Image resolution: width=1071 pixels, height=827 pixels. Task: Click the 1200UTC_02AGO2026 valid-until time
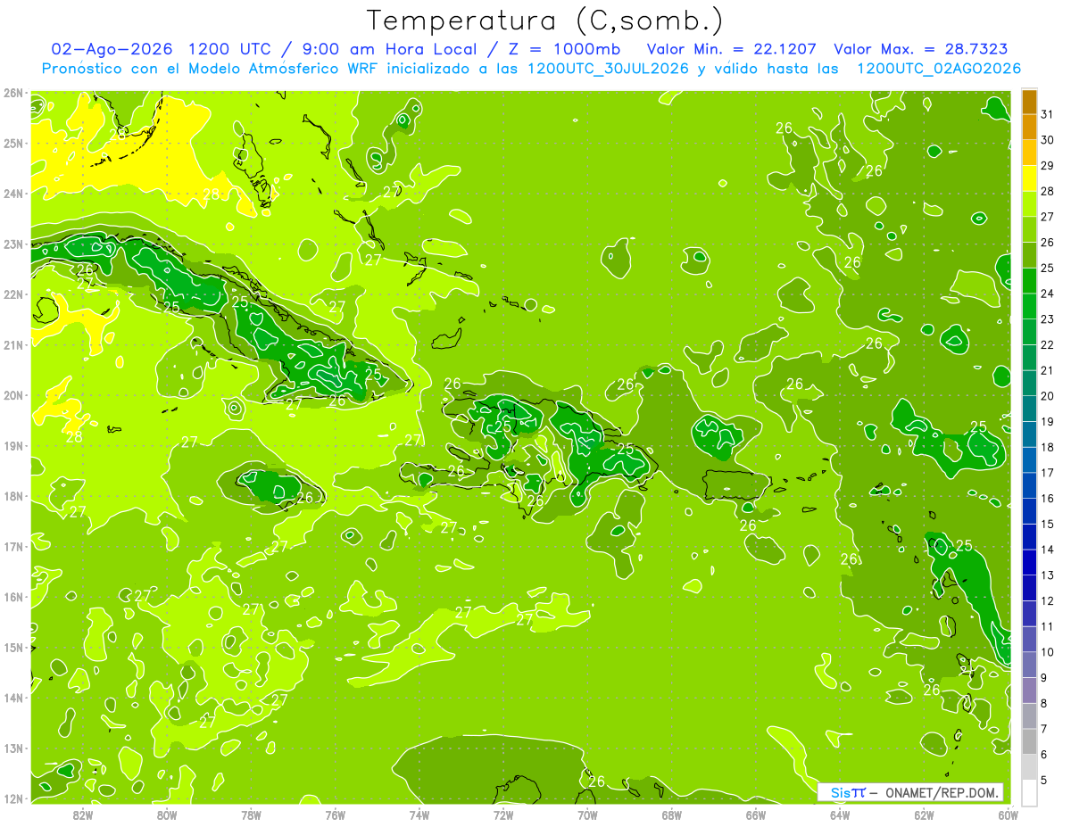pyautogui.click(x=939, y=69)
